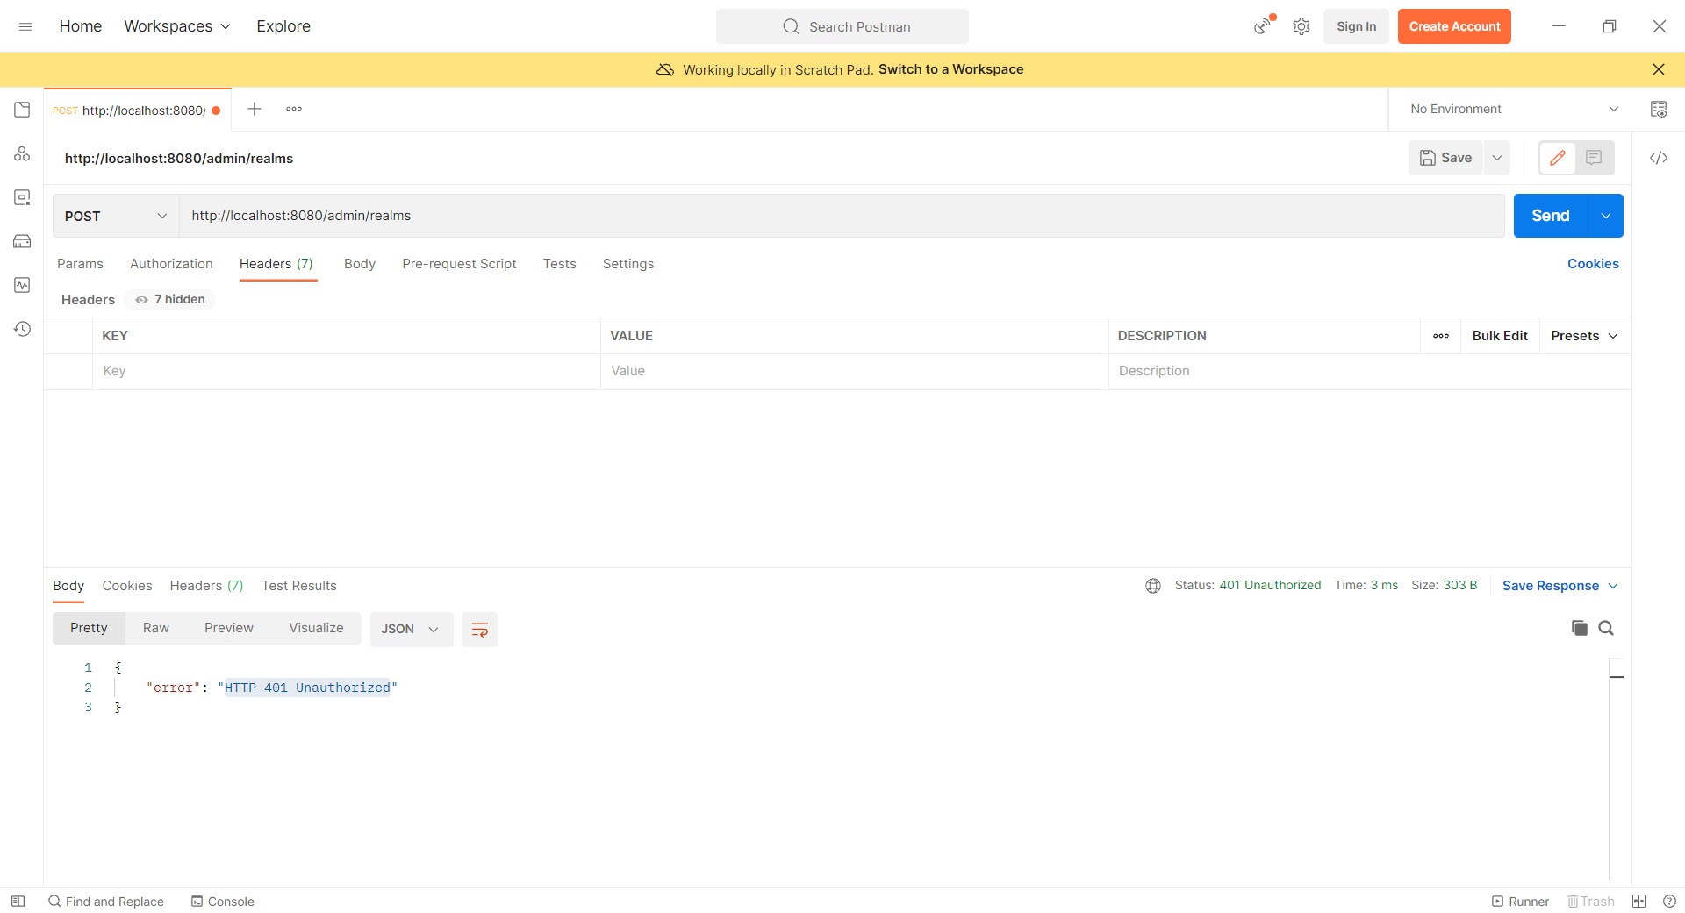The image size is (1685, 913).
Task: Open the environment quick look
Action: pos(1660,109)
